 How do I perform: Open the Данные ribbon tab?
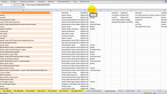[51, 2]
